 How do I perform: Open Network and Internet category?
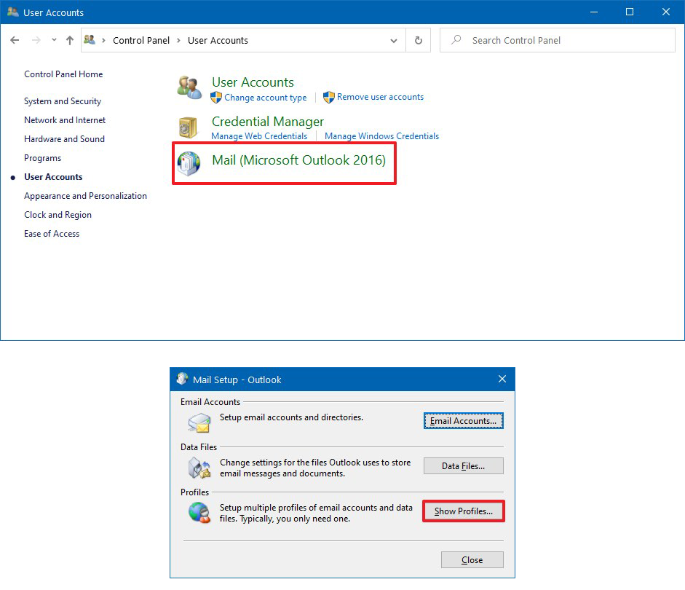click(x=65, y=120)
